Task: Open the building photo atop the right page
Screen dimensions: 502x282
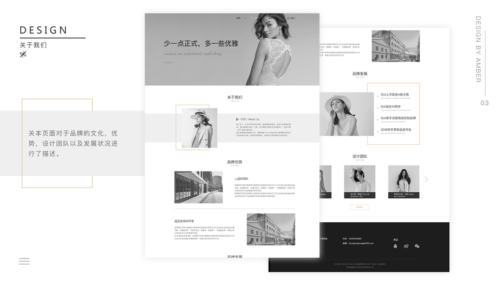Action: point(396,46)
